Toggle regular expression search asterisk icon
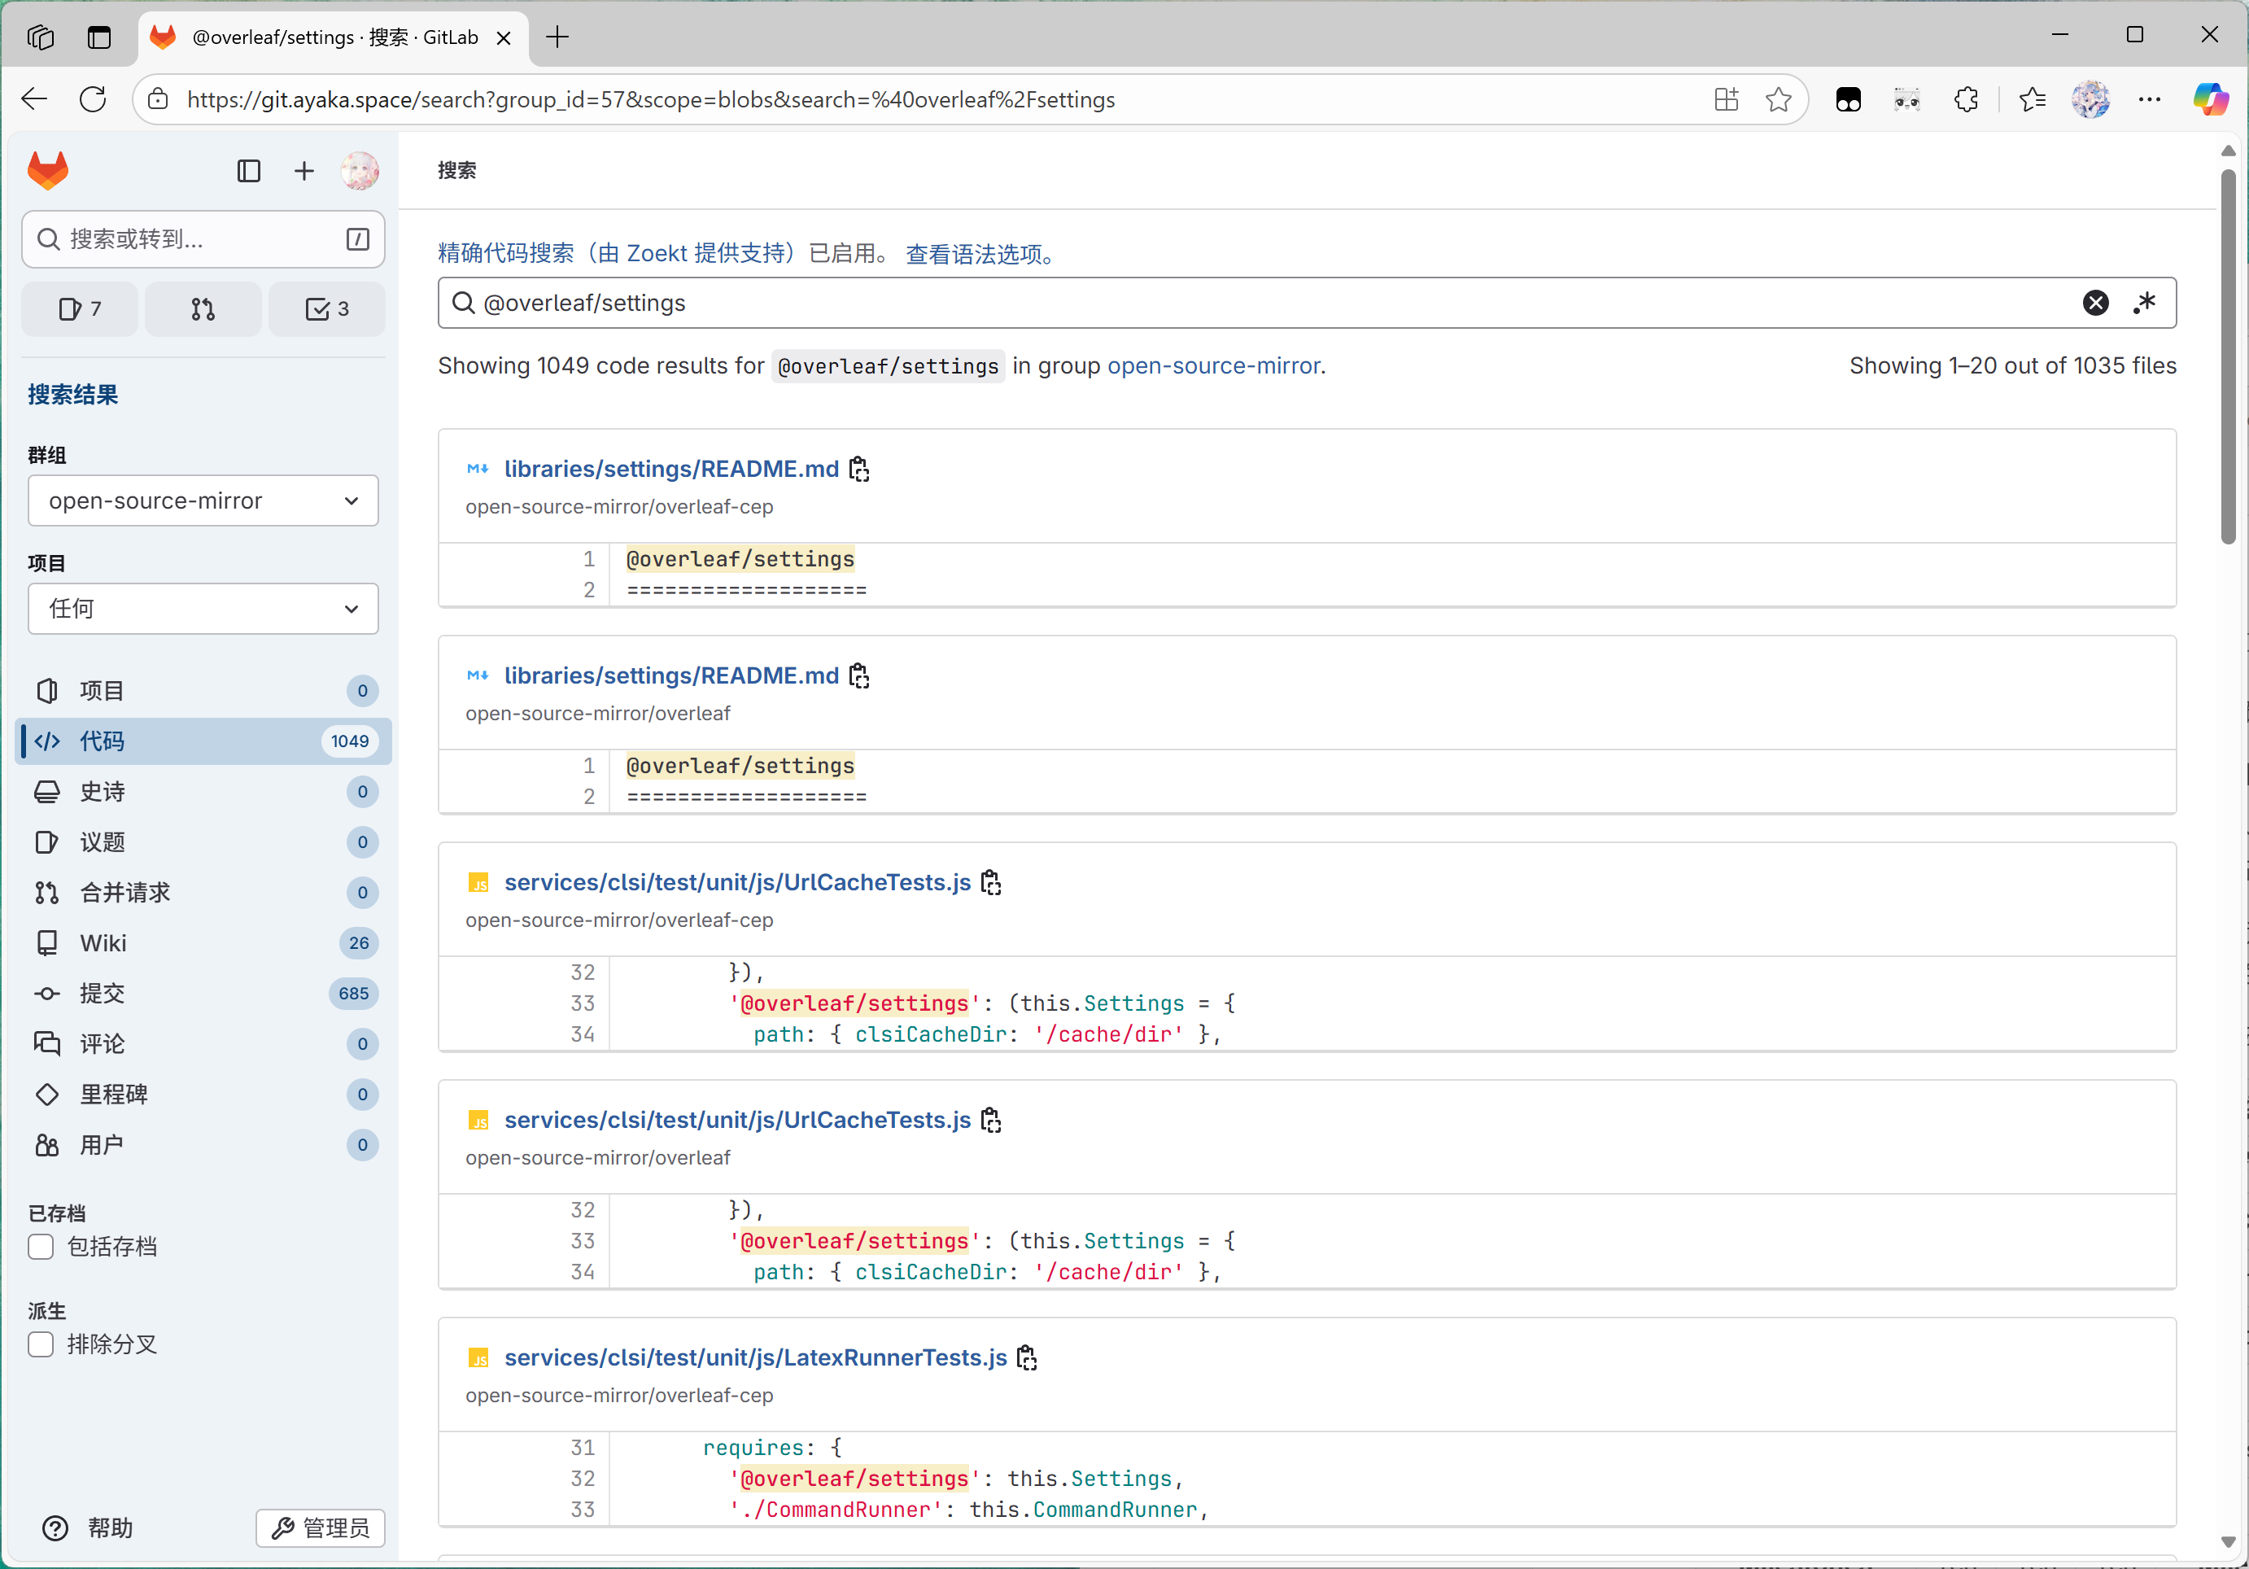 pos(2145,303)
